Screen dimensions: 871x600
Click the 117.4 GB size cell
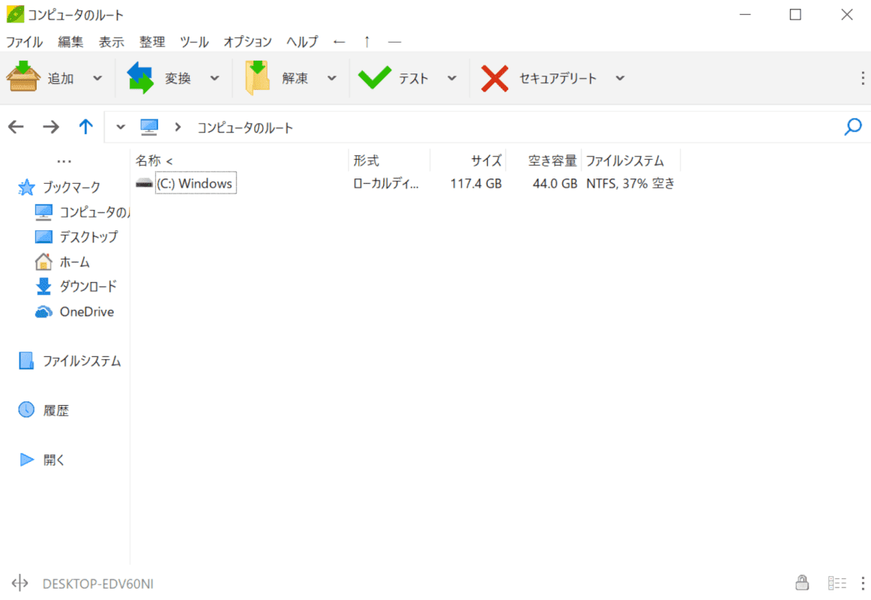click(475, 183)
